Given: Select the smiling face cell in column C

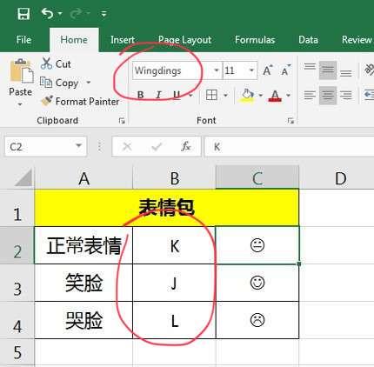Looking at the screenshot, I should pyautogui.click(x=257, y=283).
